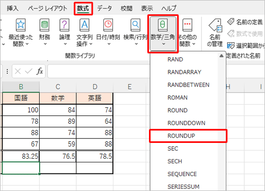Image resolution: width=265 pixels, height=191 pixels.
Task: Click the 数学/三角 functions button
Action: point(163,33)
